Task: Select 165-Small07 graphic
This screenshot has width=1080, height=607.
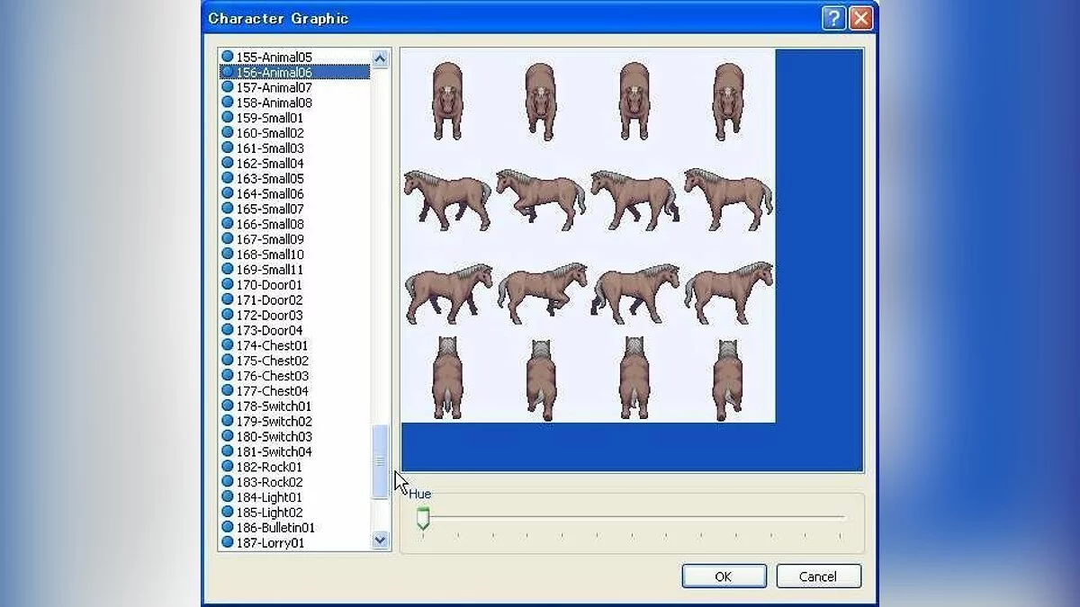Action: [295, 209]
